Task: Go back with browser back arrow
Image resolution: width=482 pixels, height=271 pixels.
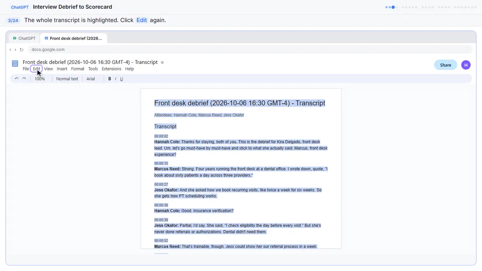Action: click(x=10, y=50)
